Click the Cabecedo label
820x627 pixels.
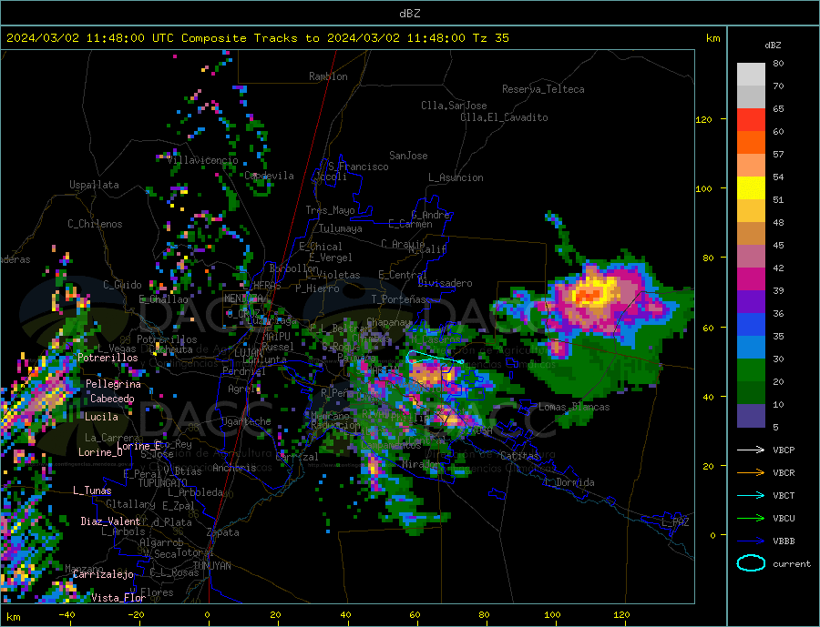112,399
